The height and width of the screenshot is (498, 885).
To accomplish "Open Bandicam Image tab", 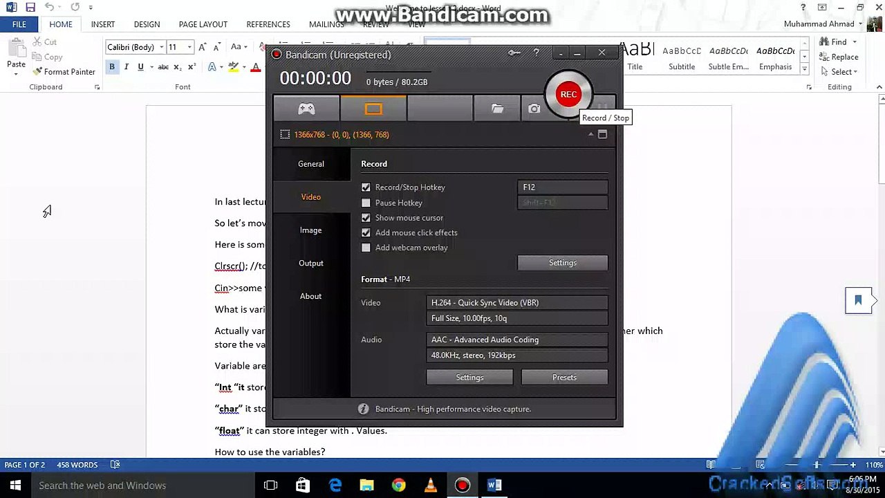I will tap(311, 230).
